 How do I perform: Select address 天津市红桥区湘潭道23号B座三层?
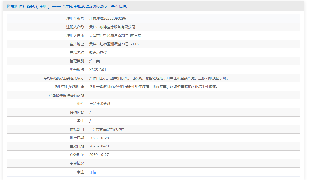coord(115,35)
